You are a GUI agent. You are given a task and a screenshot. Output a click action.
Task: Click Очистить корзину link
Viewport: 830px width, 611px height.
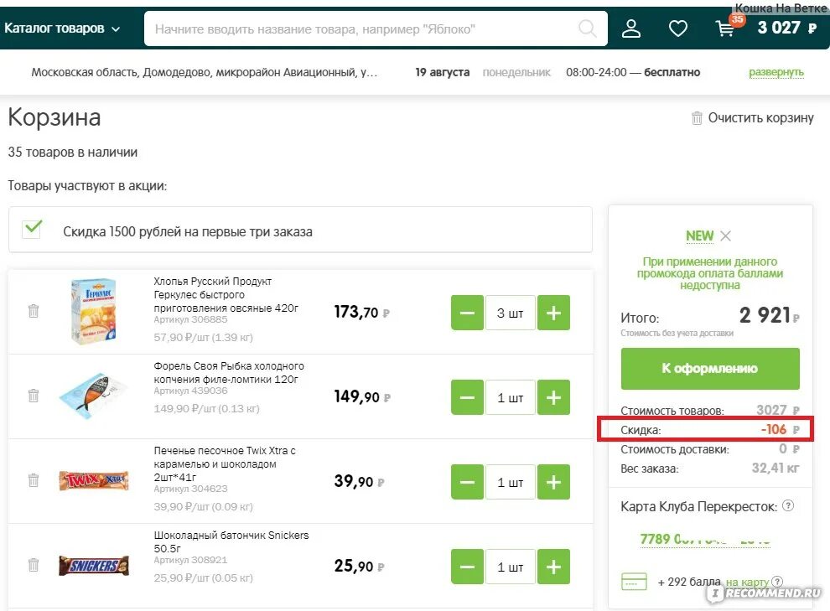pos(760,118)
